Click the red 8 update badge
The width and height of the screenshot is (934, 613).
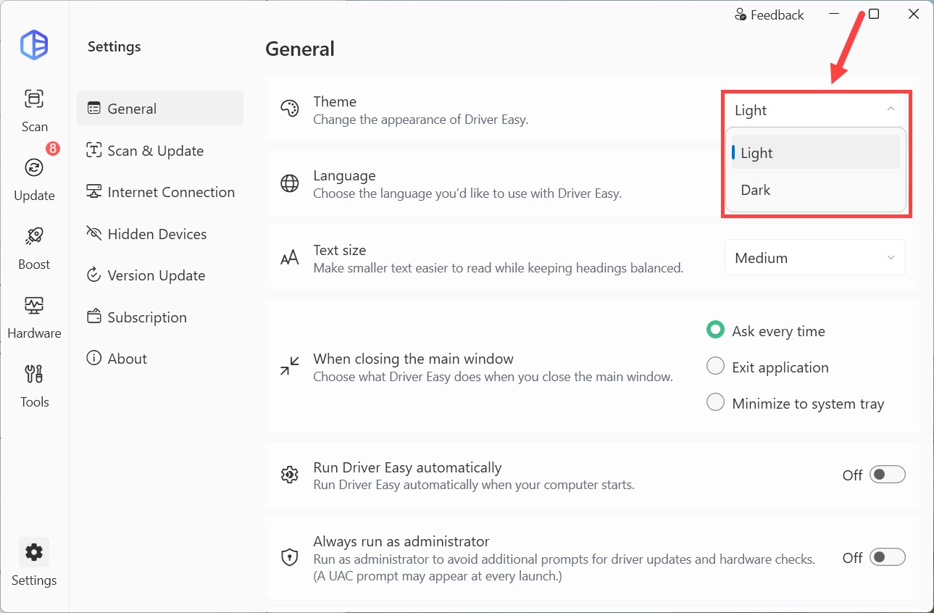pyautogui.click(x=53, y=149)
